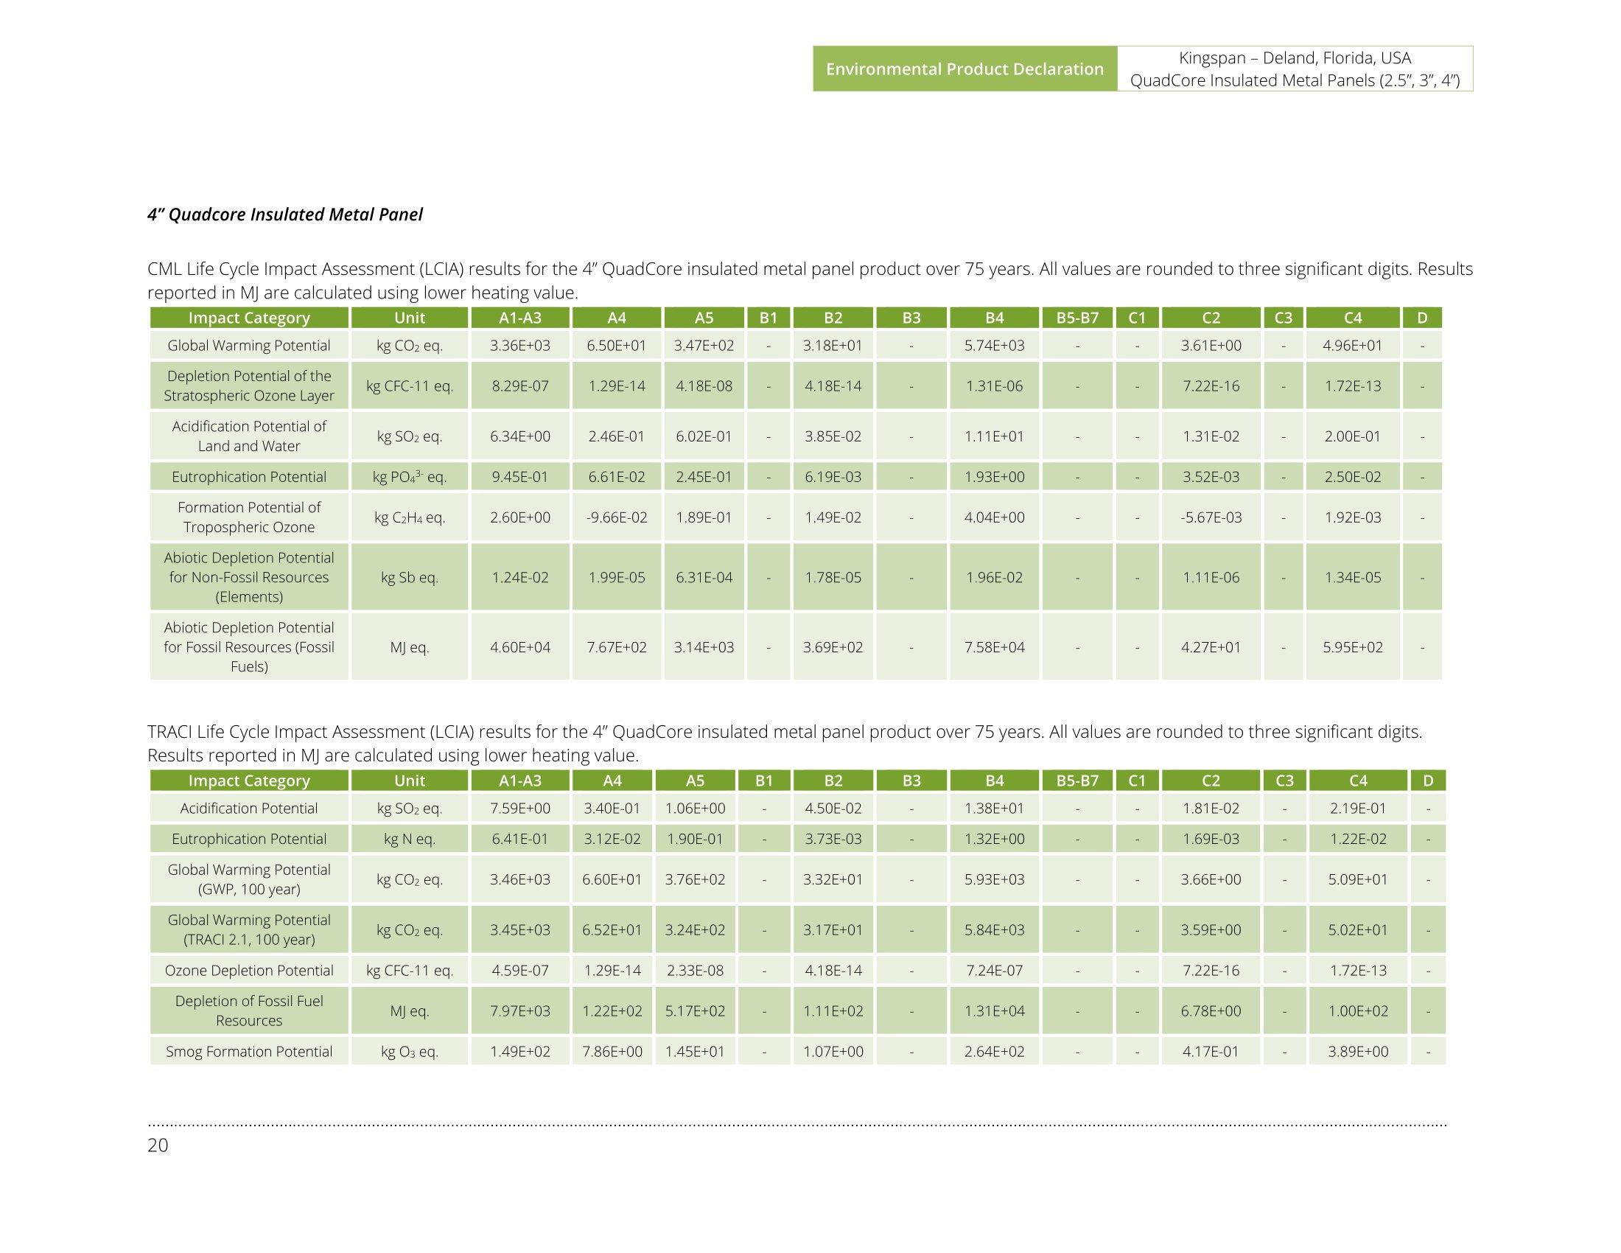Click value 7.24E-07 in TRACI B4 column

[x=995, y=970]
